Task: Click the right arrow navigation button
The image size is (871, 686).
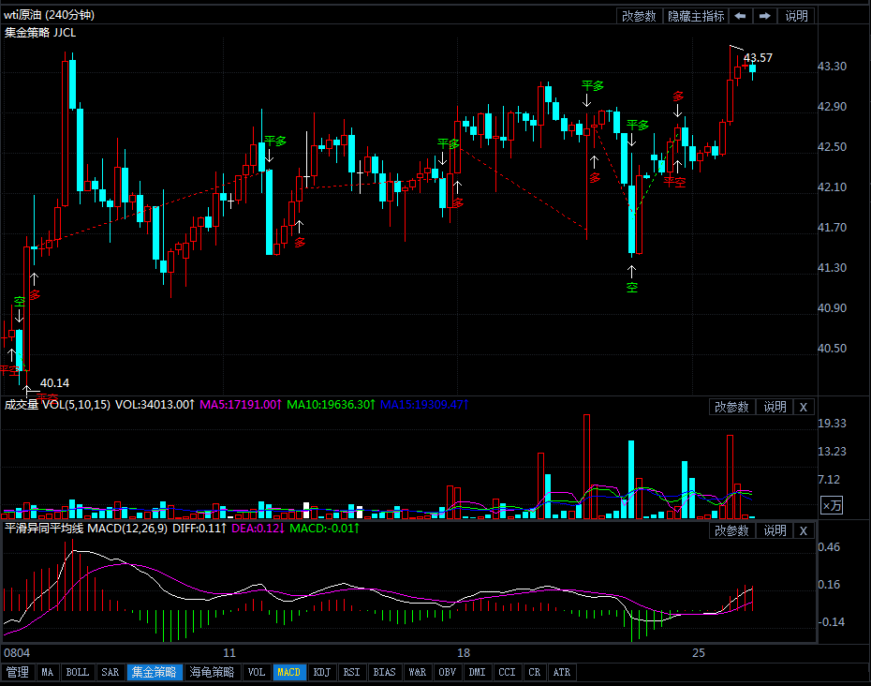Action: click(x=765, y=16)
